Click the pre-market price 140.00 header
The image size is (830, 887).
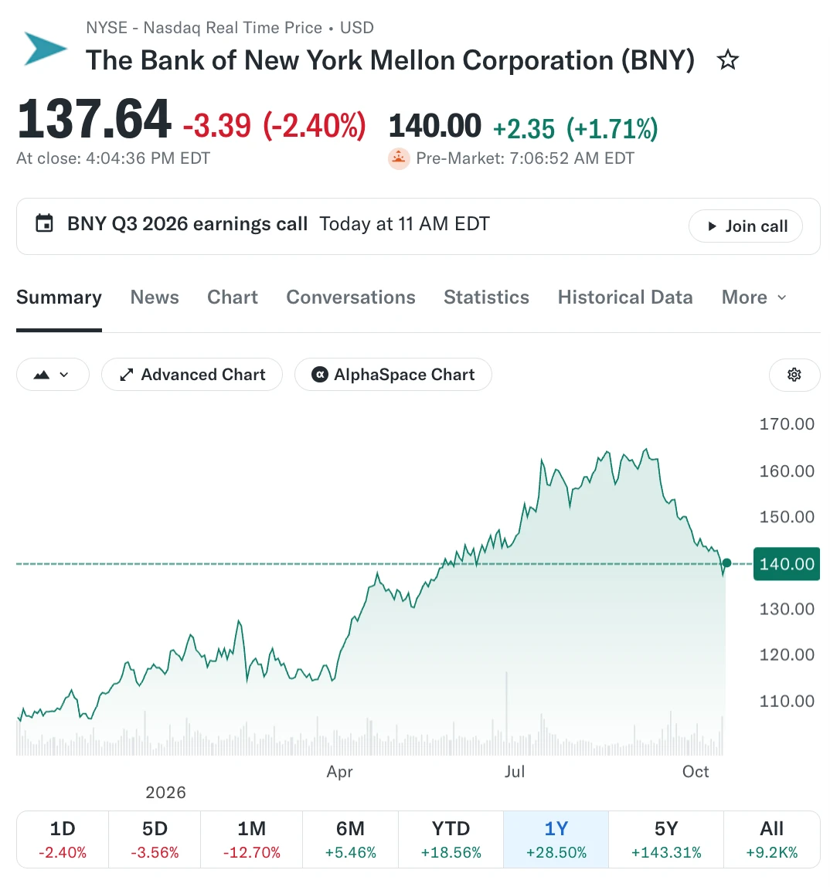pyautogui.click(x=434, y=126)
